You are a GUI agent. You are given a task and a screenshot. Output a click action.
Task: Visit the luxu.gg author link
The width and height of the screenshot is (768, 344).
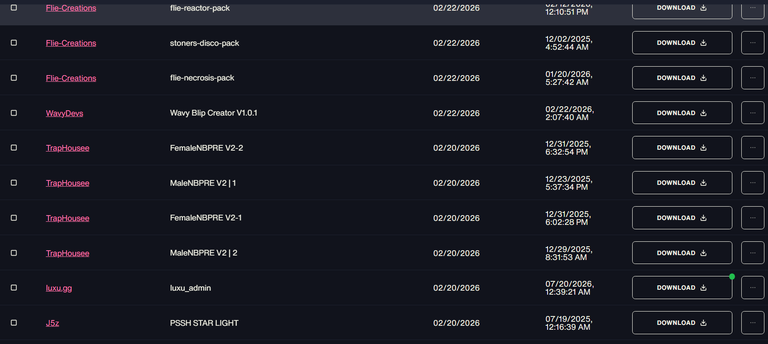(59, 288)
